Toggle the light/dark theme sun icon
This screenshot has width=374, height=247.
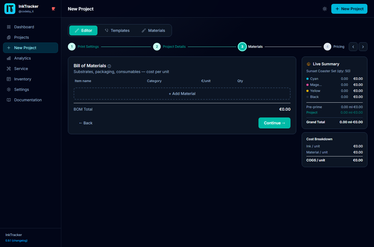tap(325, 9)
